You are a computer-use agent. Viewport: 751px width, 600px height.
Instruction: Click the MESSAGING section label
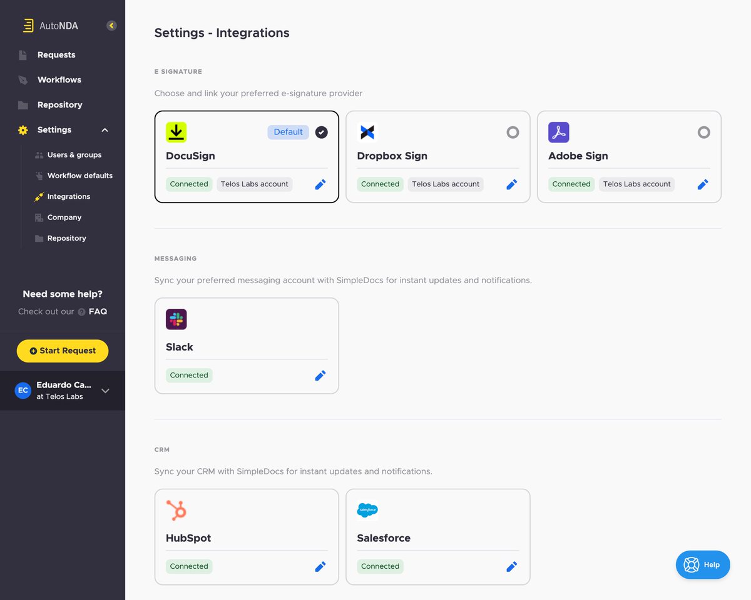pyautogui.click(x=176, y=259)
